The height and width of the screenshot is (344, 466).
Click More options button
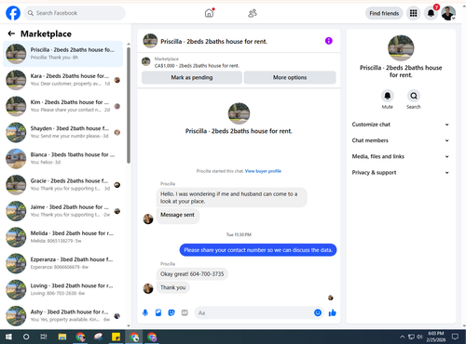pos(290,77)
